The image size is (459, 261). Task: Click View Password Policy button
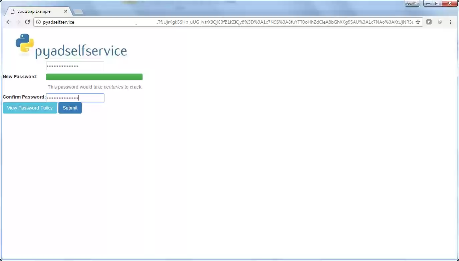(x=30, y=108)
